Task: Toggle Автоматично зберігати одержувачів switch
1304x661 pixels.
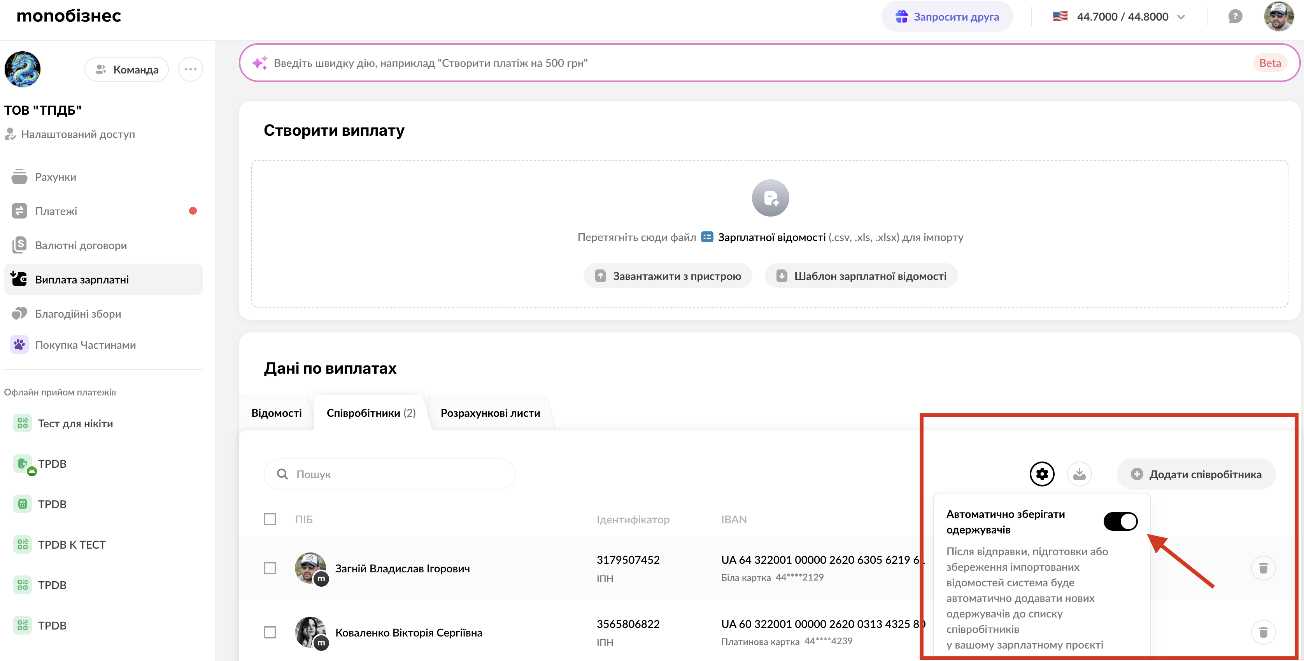Action: 1120,521
